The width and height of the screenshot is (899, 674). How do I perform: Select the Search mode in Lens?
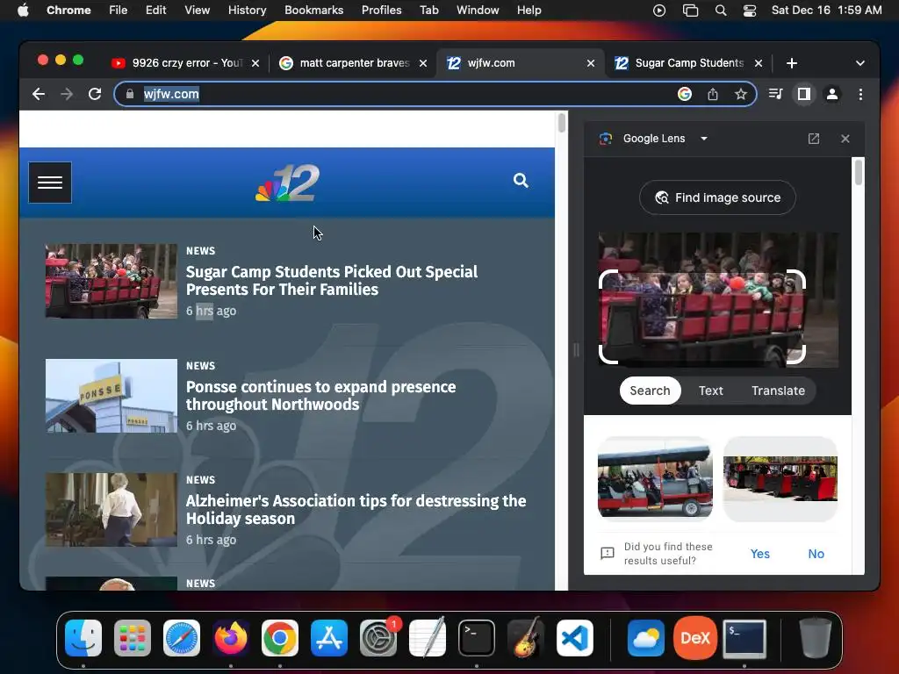[650, 391]
